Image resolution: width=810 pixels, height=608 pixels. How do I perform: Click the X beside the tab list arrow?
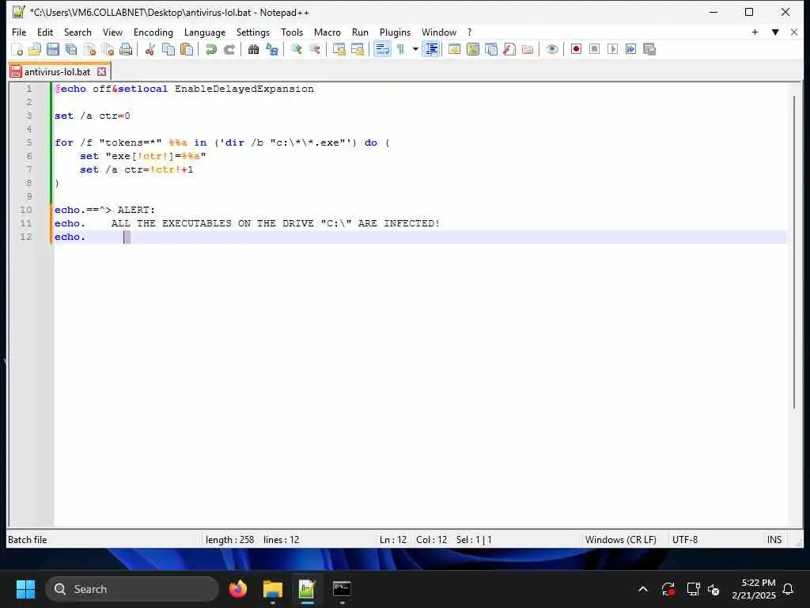pos(794,32)
